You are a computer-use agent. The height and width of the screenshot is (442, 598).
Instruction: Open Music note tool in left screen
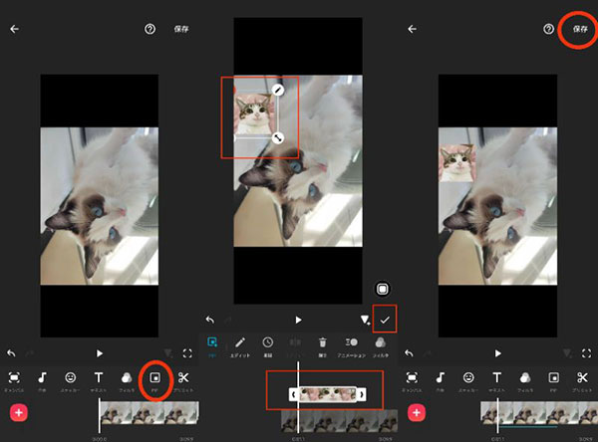point(42,377)
